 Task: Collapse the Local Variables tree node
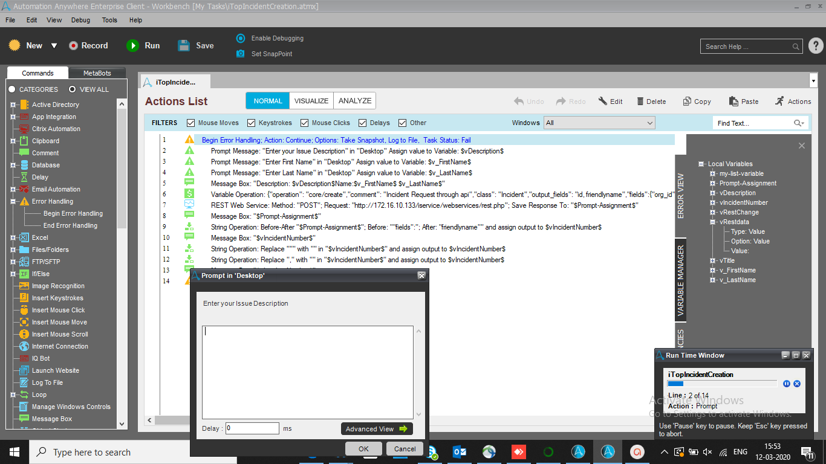click(x=701, y=164)
